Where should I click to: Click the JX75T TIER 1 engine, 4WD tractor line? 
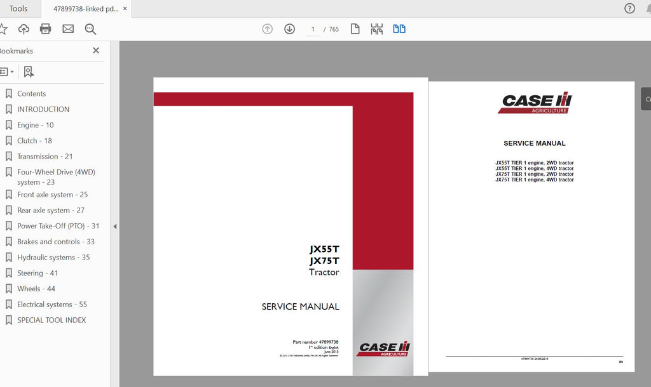(534, 180)
